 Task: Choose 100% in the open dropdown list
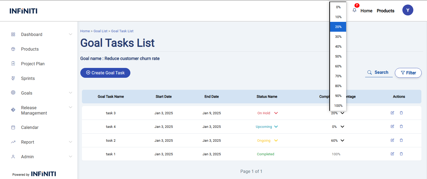338,106
